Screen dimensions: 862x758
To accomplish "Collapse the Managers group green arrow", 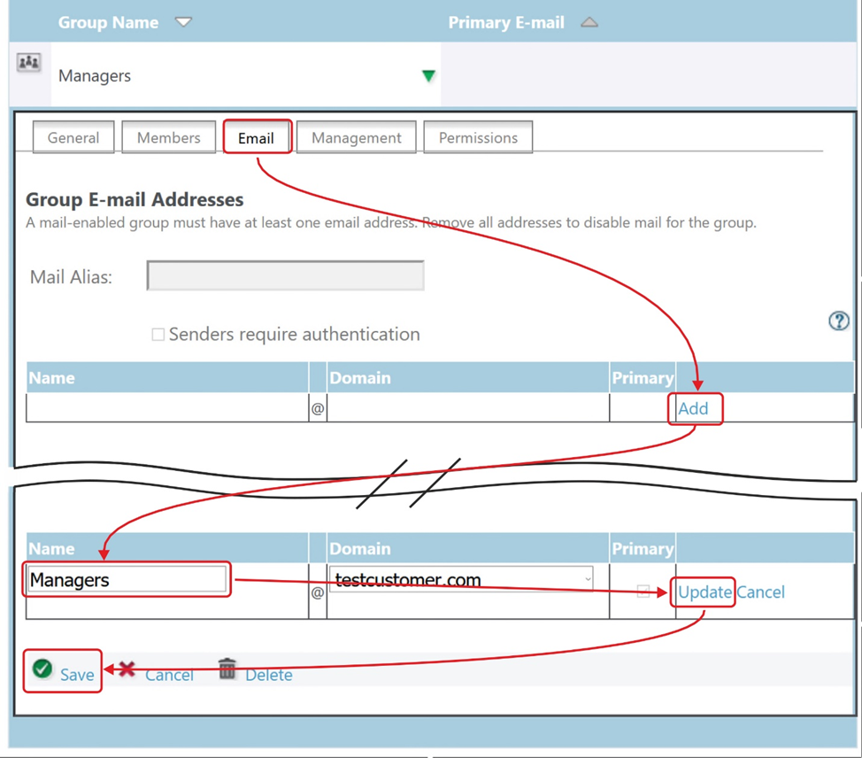I will pyautogui.click(x=428, y=76).
